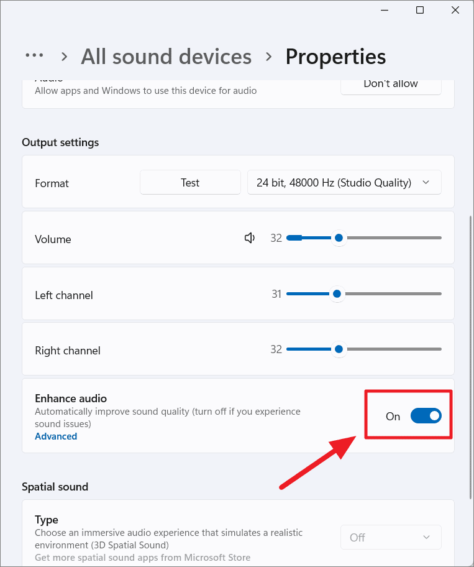
Task: Turn off the Enhance audio toggle
Action: [x=426, y=415]
